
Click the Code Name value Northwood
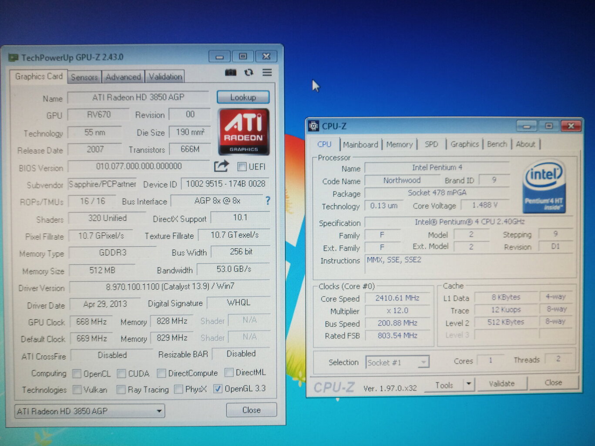coord(402,180)
